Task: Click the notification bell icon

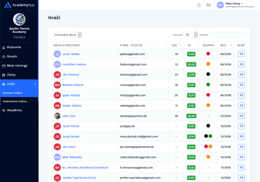Action: tap(199, 5)
